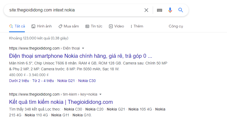Switch to the Hình ảnh tab
227x123 pixels.
pyautogui.click(x=42, y=26)
